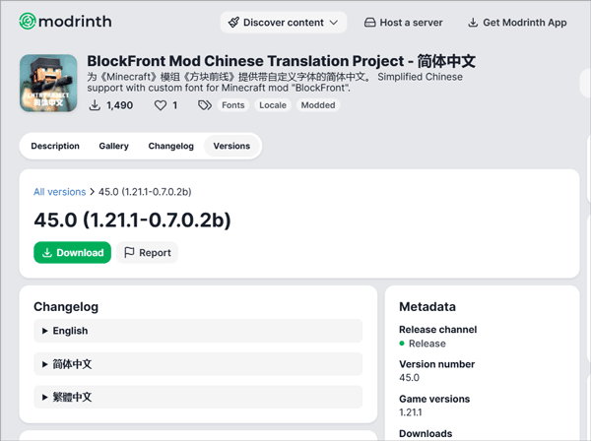Click the modrinth wordmark text
Image resolution: width=591 pixels, height=441 pixels.
pyautogui.click(x=75, y=22)
